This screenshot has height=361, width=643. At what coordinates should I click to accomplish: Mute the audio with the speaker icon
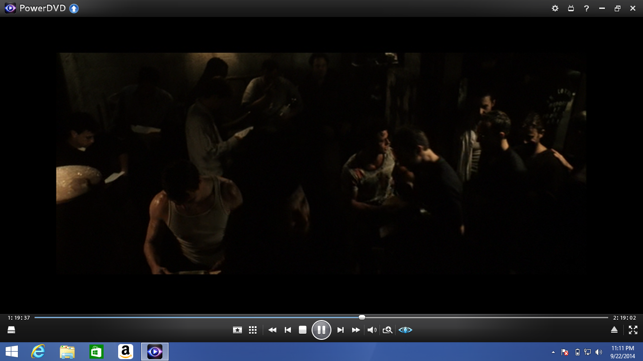click(x=372, y=330)
